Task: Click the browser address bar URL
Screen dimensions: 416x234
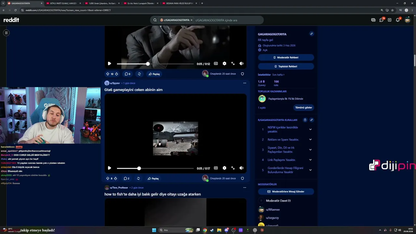Action: tap(68, 10)
